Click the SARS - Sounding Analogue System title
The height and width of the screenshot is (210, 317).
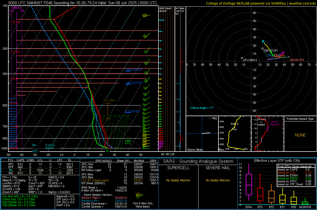pos(198,161)
